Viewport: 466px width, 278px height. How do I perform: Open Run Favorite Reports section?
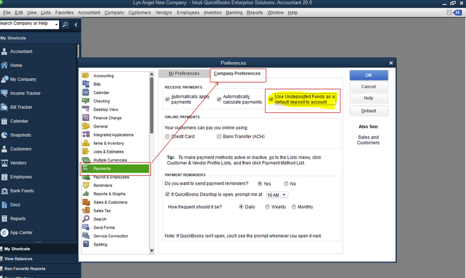(x=25, y=269)
